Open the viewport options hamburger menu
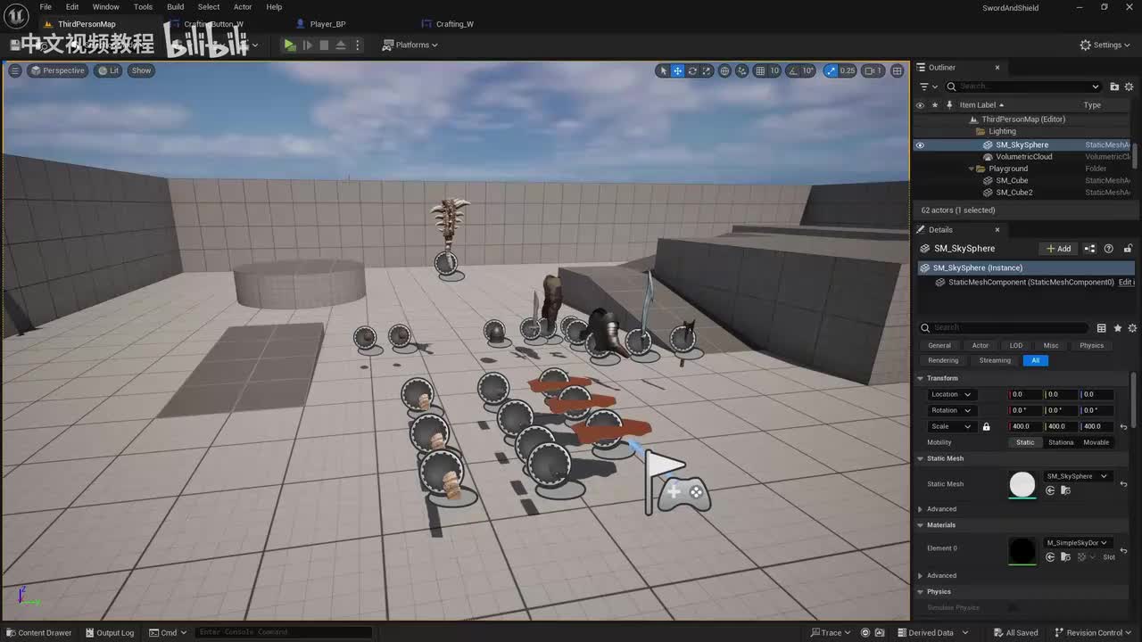This screenshot has width=1142, height=642. click(14, 70)
